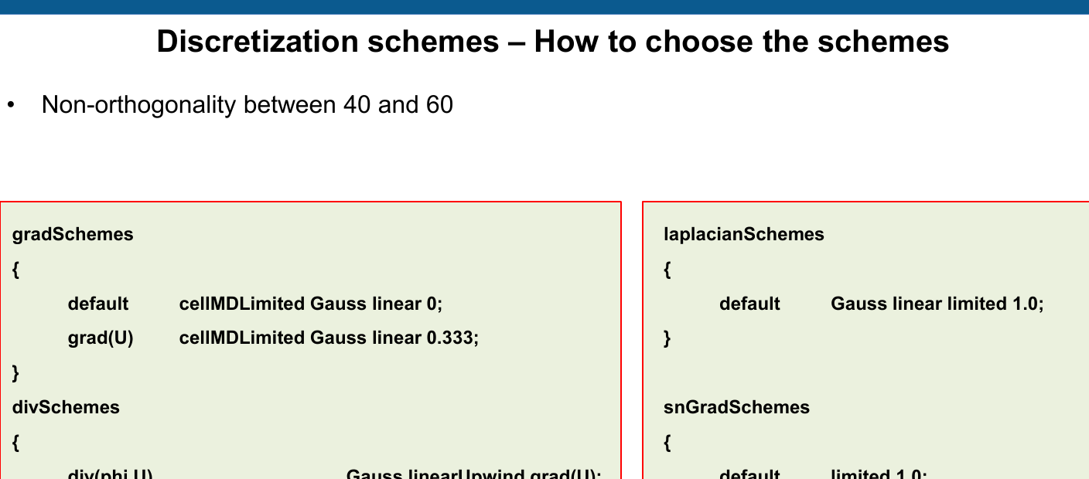This screenshot has height=479, width=1089.
Task: Select the non-orthogonality bullet text
Action: (x=247, y=104)
